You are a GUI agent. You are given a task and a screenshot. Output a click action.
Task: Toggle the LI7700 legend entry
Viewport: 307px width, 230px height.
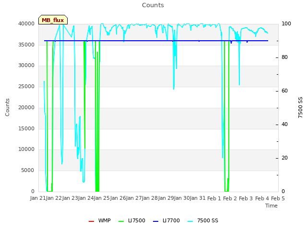166,220
